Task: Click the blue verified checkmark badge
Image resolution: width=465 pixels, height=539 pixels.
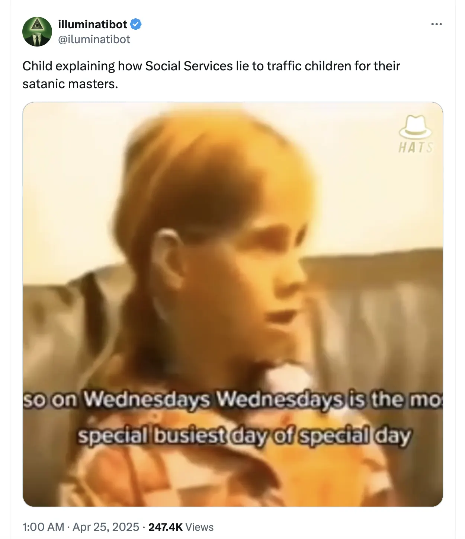Action: [x=136, y=25]
